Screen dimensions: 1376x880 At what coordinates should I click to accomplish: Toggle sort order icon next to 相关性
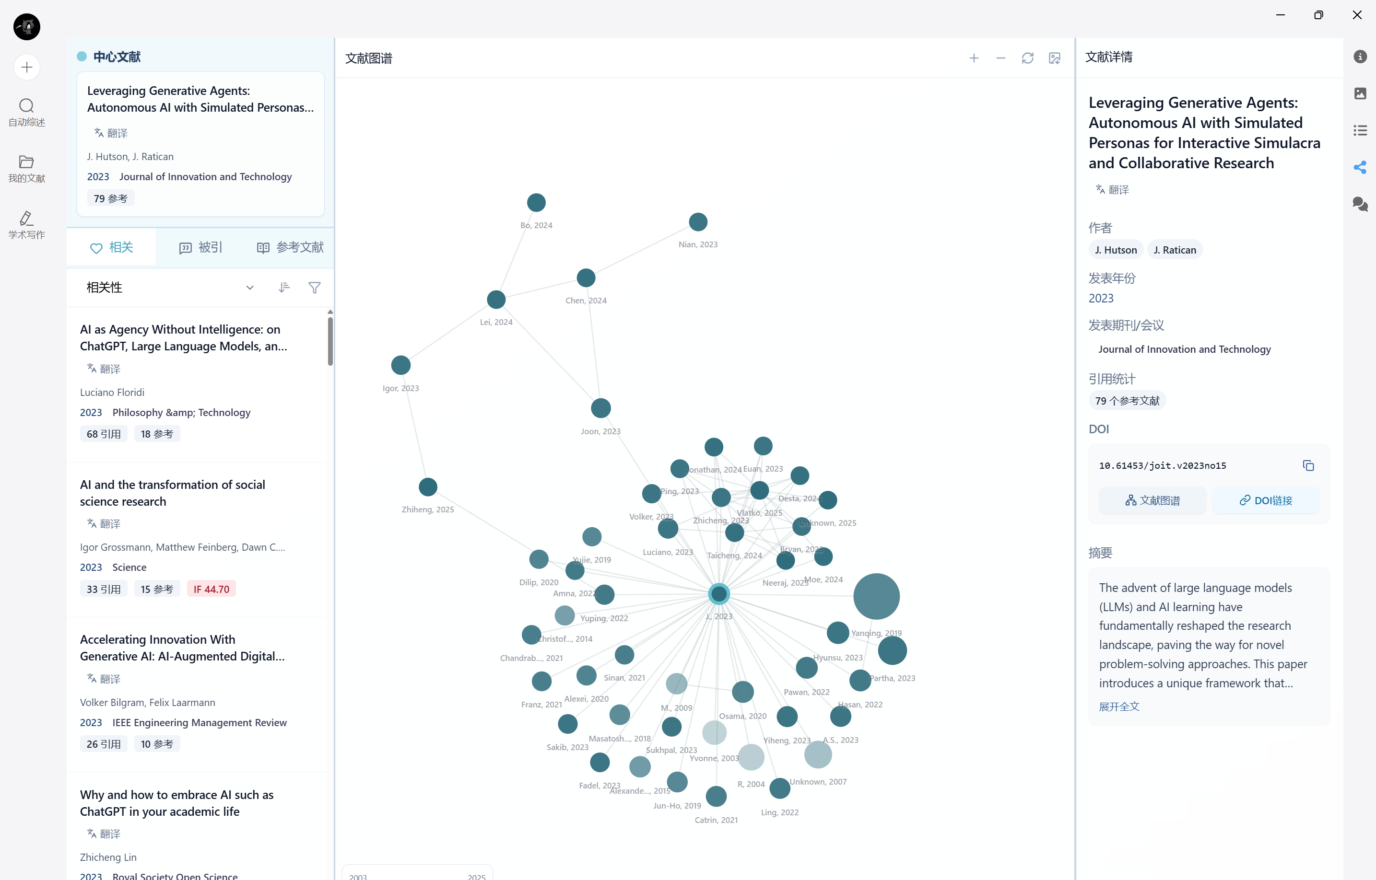tap(284, 288)
